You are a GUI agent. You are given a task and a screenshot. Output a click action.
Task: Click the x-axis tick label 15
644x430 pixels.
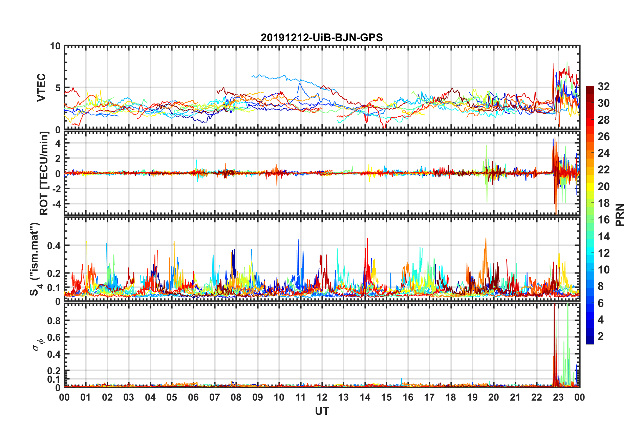[x=386, y=397]
